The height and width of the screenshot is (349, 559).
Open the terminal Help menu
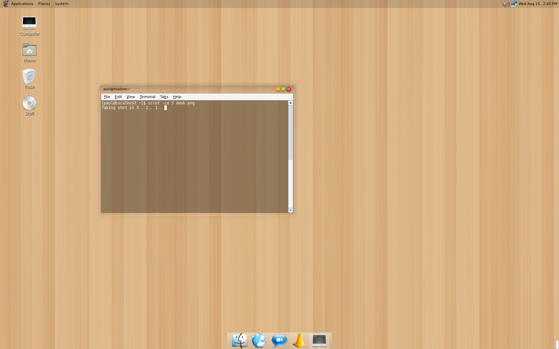click(x=177, y=97)
